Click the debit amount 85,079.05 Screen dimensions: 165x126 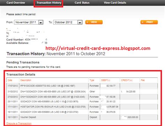(x=111, y=112)
